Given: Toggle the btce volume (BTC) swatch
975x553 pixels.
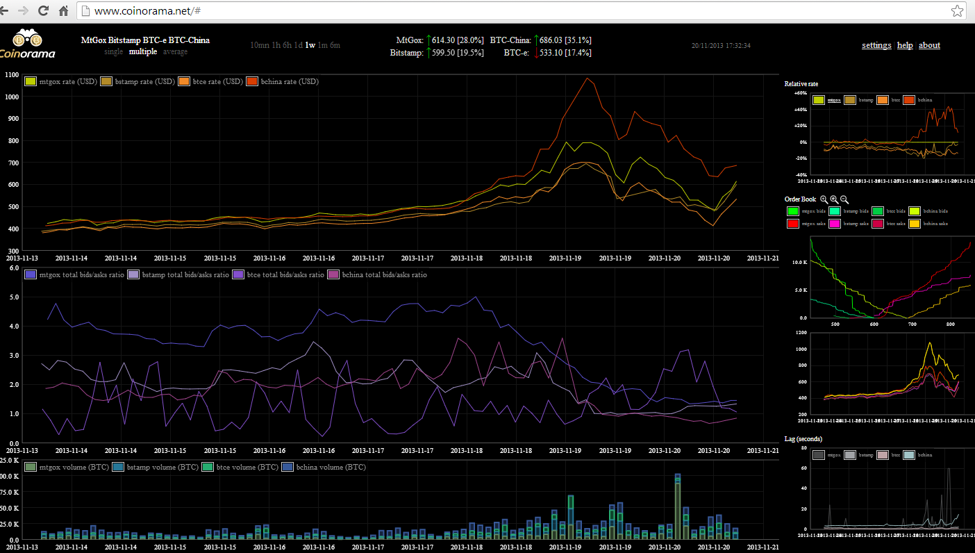Looking at the screenshot, I should tap(208, 467).
